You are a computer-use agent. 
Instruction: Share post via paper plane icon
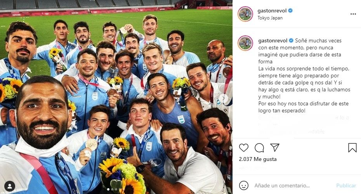click(x=275, y=147)
